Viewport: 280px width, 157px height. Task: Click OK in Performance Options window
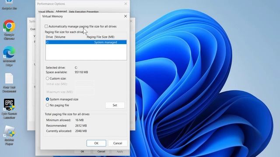click(x=82, y=151)
